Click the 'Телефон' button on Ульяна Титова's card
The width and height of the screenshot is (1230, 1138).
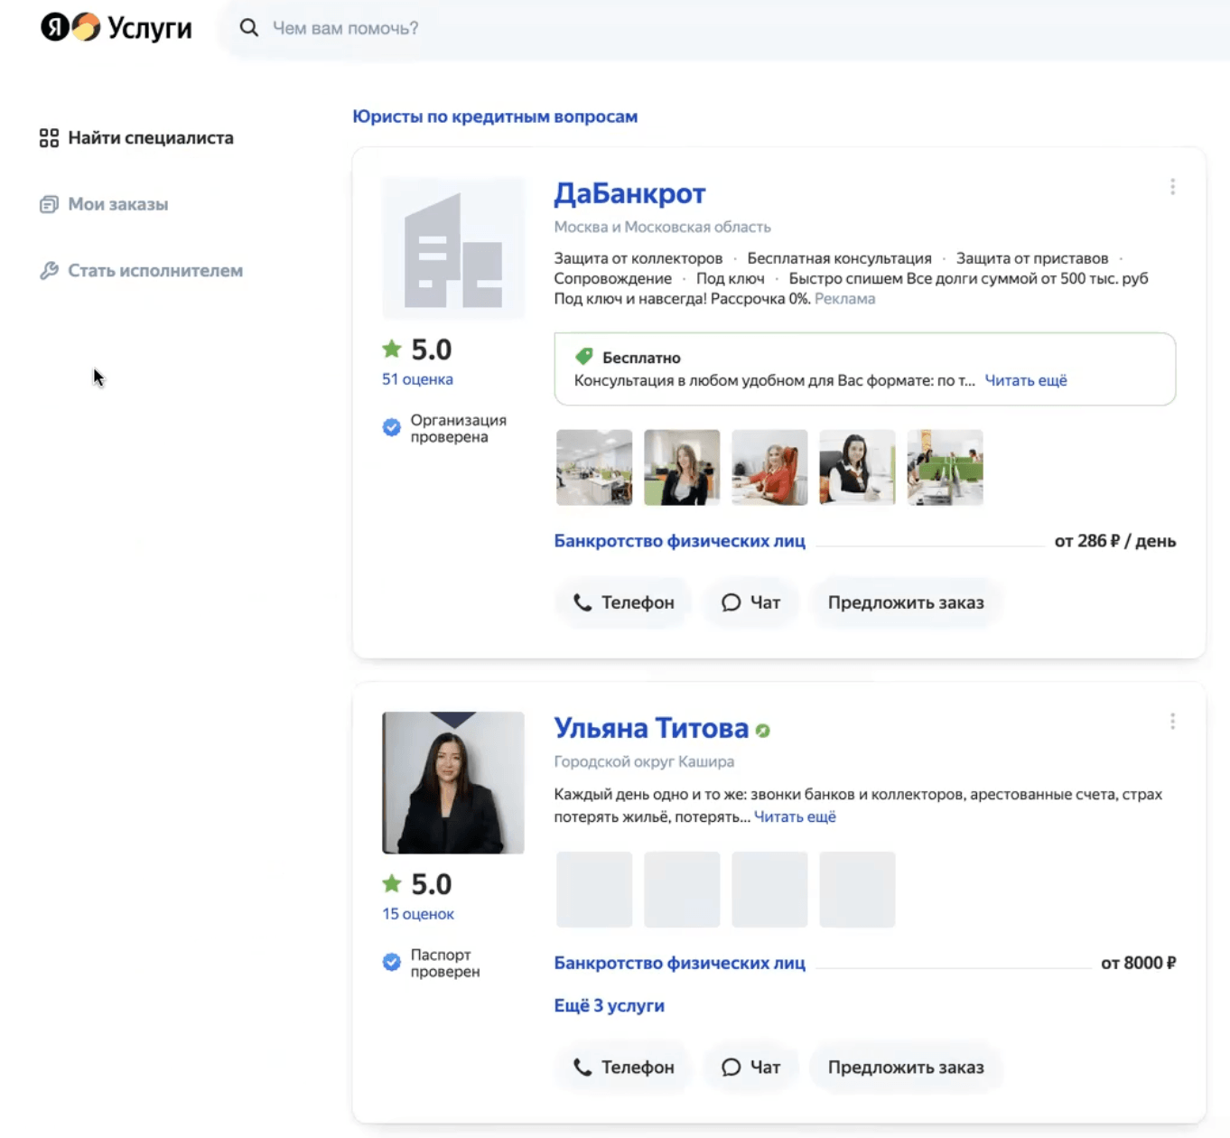click(x=623, y=1068)
